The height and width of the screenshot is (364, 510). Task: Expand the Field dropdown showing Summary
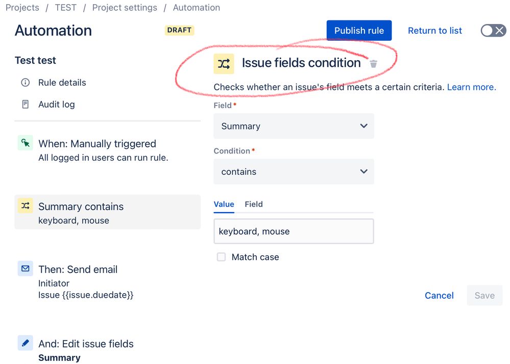point(294,126)
